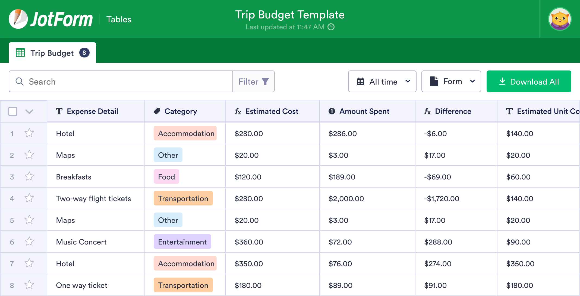
Task: Click the Estimated Cost formula fx icon
Action: tap(238, 111)
